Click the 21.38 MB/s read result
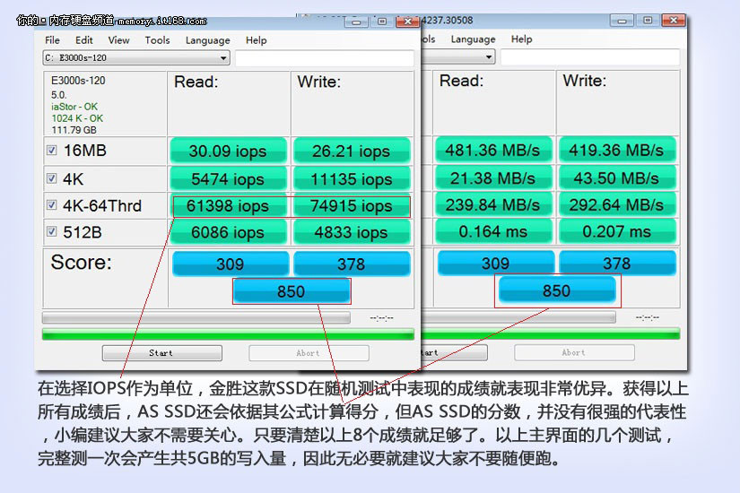Image resolution: width=740 pixels, height=493 pixels. pyautogui.click(x=493, y=178)
